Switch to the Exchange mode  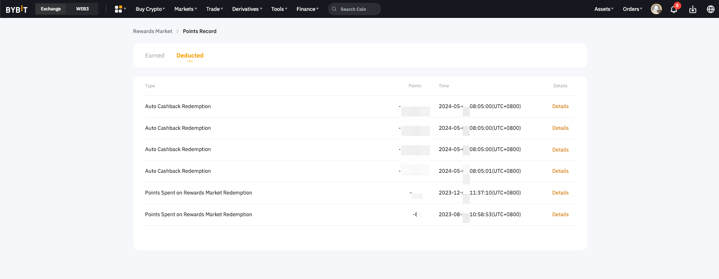(51, 9)
